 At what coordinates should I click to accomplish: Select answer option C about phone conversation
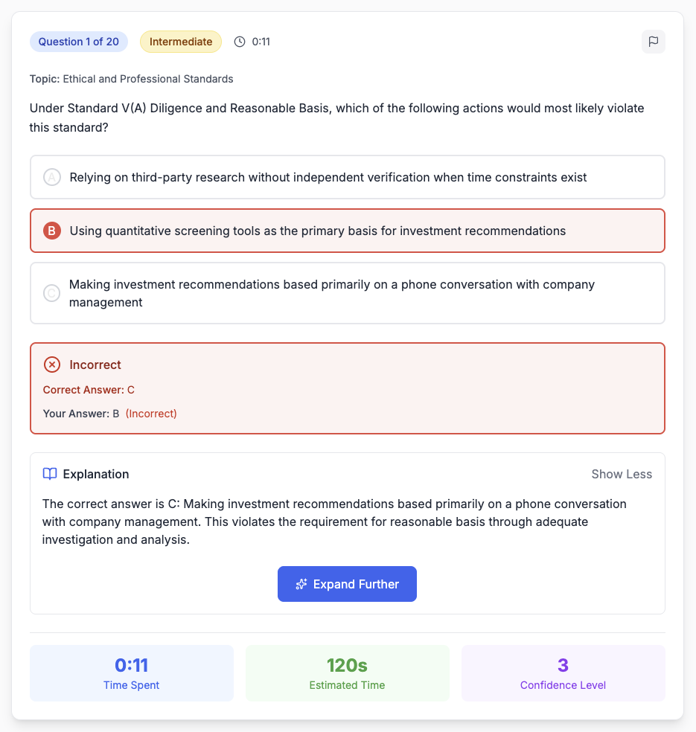click(347, 293)
